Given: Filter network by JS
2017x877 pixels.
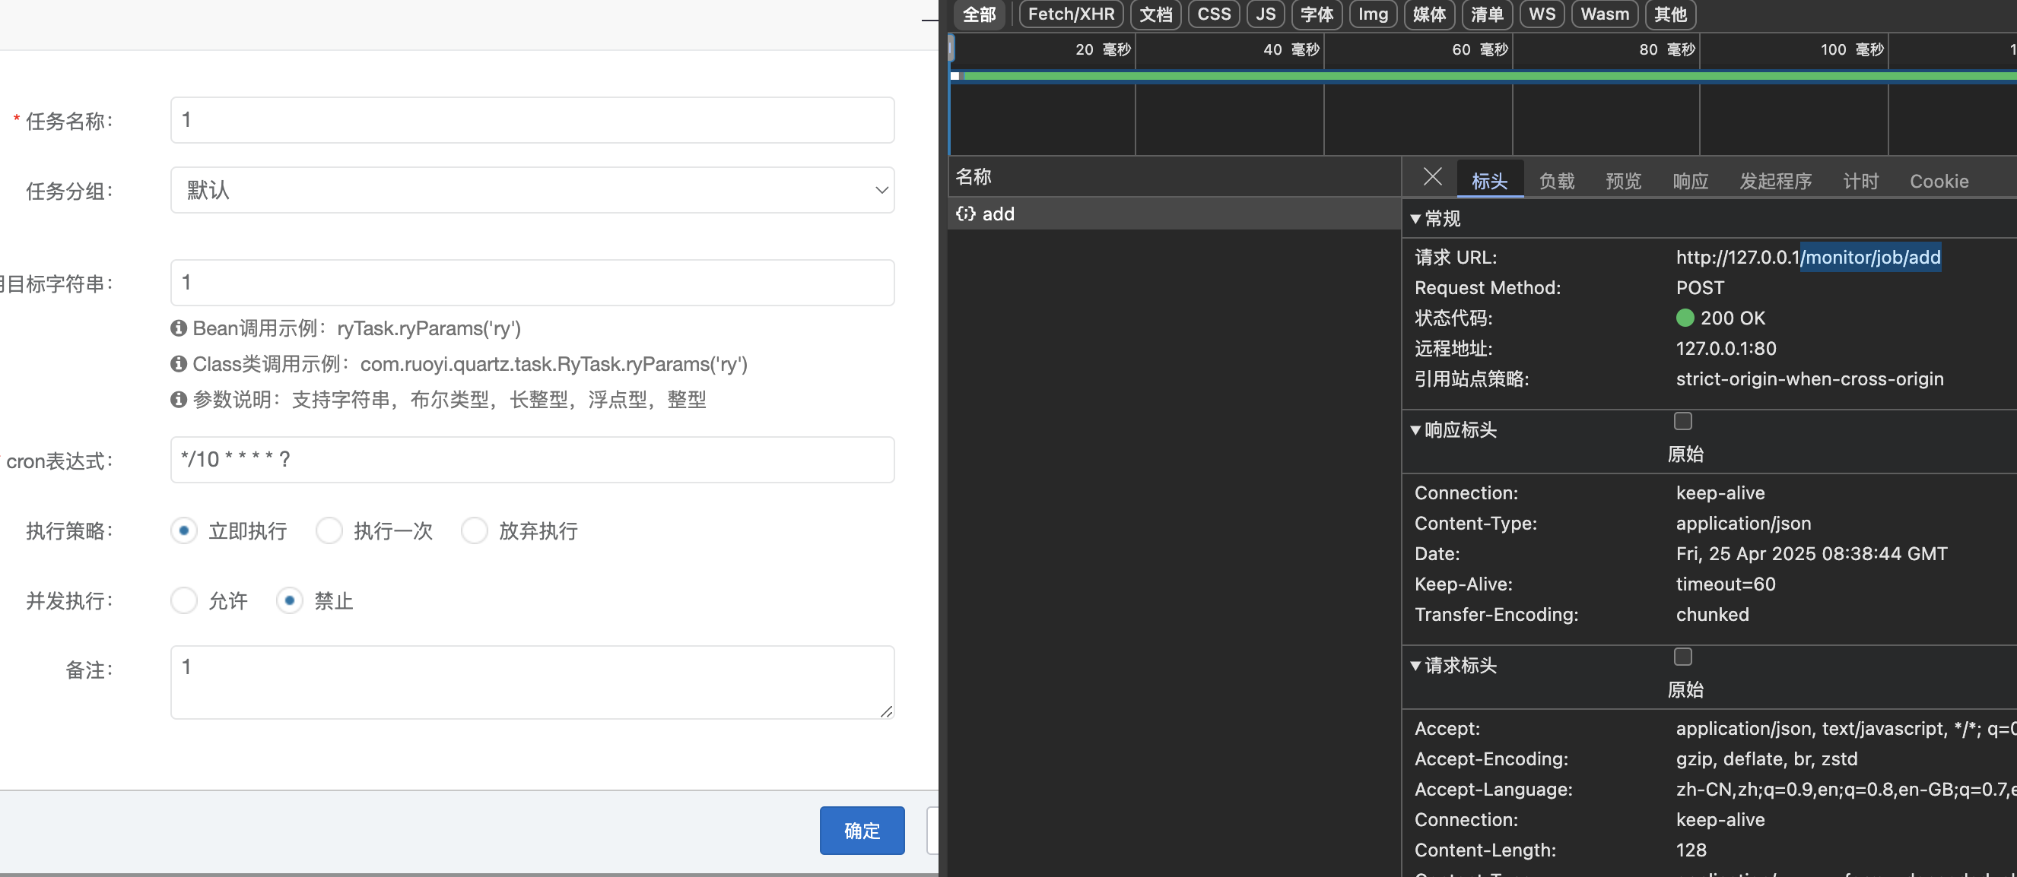Looking at the screenshot, I should (x=1266, y=14).
